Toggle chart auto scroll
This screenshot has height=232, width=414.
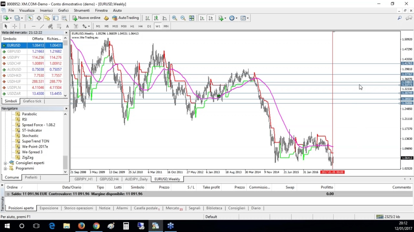tap(202, 18)
